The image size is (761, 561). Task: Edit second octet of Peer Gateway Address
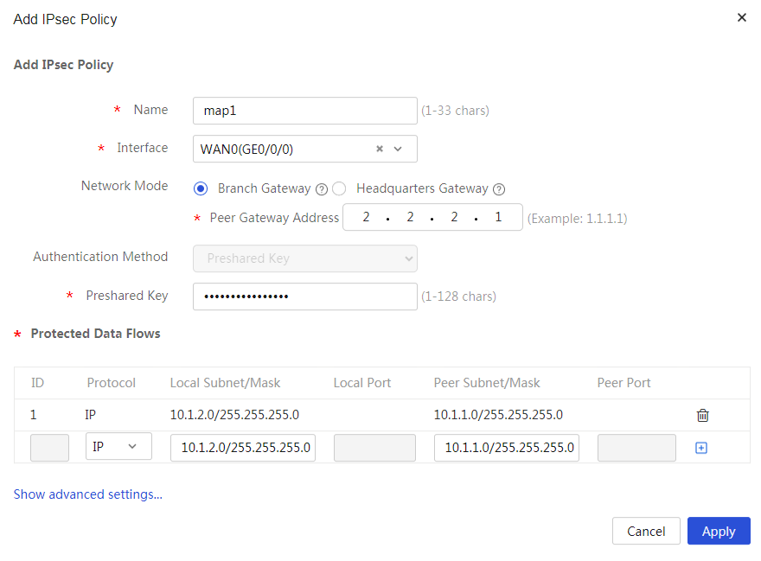pyautogui.click(x=410, y=217)
